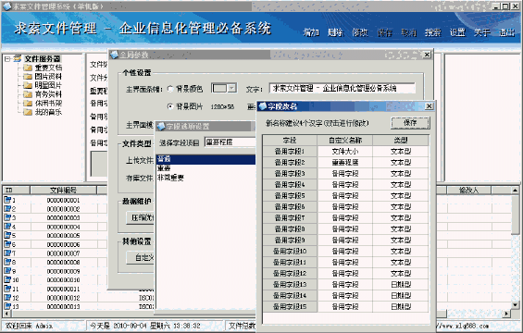Click the 压缩 button under 数据维护

141,218
